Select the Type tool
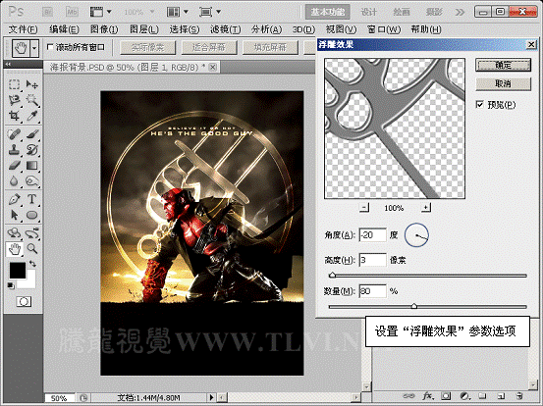This screenshot has width=543, height=406. (31, 199)
